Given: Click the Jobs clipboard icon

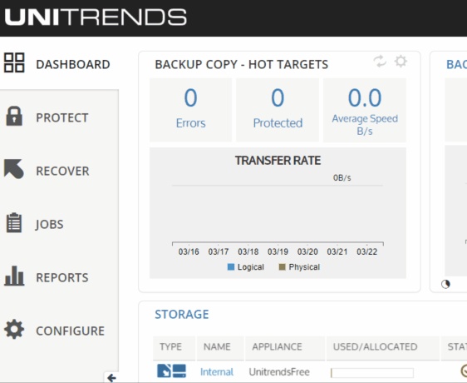Looking at the screenshot, I should [14, 222].
